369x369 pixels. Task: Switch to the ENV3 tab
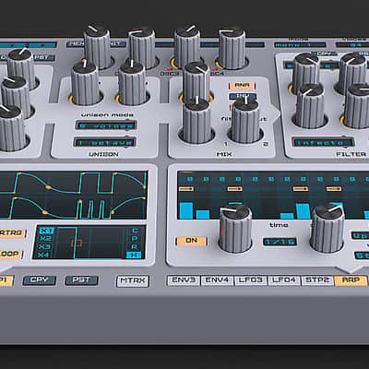tap(184, 280)
